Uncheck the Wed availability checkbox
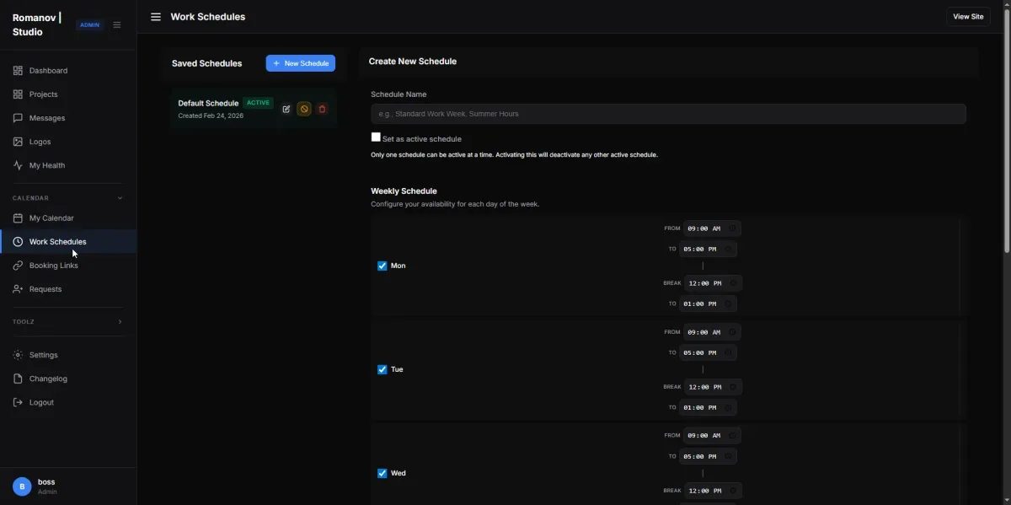 point(382,473)
